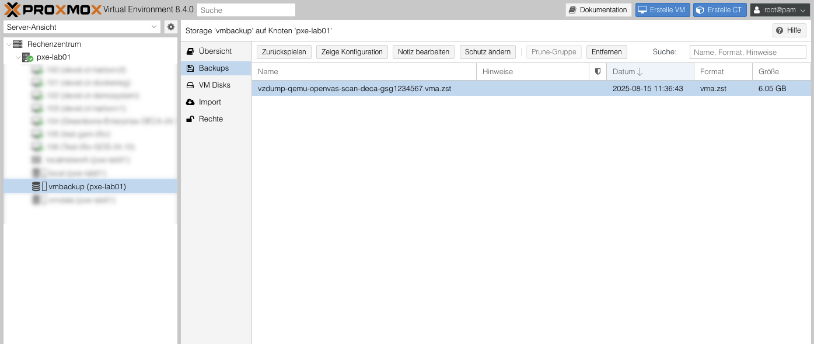Image resolution: width=814 pixels, height=344 pixels.
Task: Click the Zurückspielen restore button
Action: (284, 52)
